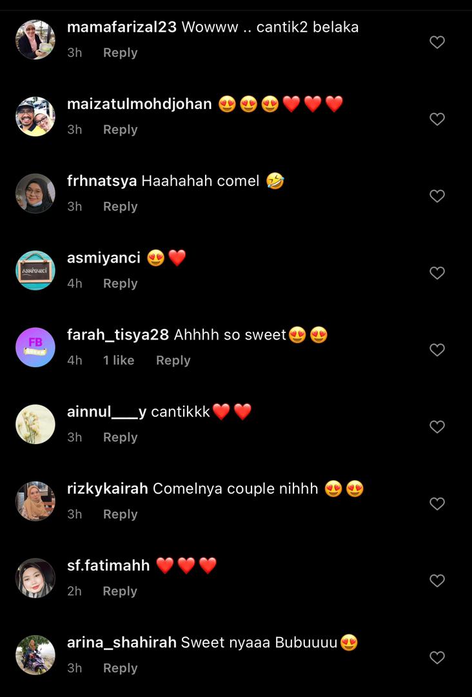Like farah_tisya28's comment via heart

[x=437, y=350]
